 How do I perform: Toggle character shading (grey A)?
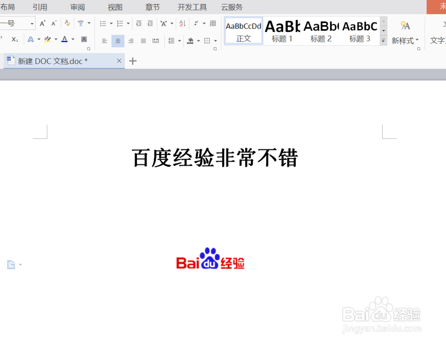pyautogui.click(x=84, y=39)
